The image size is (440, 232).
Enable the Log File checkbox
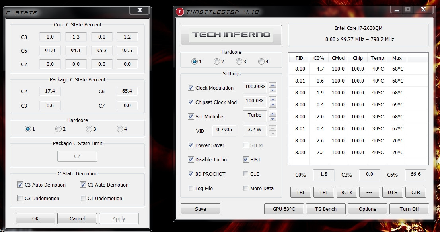pos(191,188)
